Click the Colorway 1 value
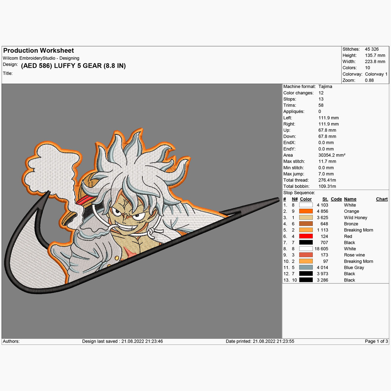This screenshot has width=391, height=391. [x=376, y=74]
